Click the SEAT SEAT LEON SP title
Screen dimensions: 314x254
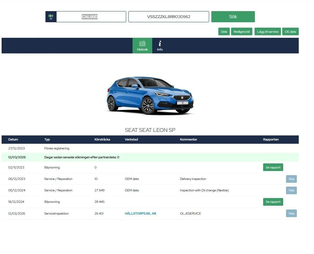coord(150,130)
